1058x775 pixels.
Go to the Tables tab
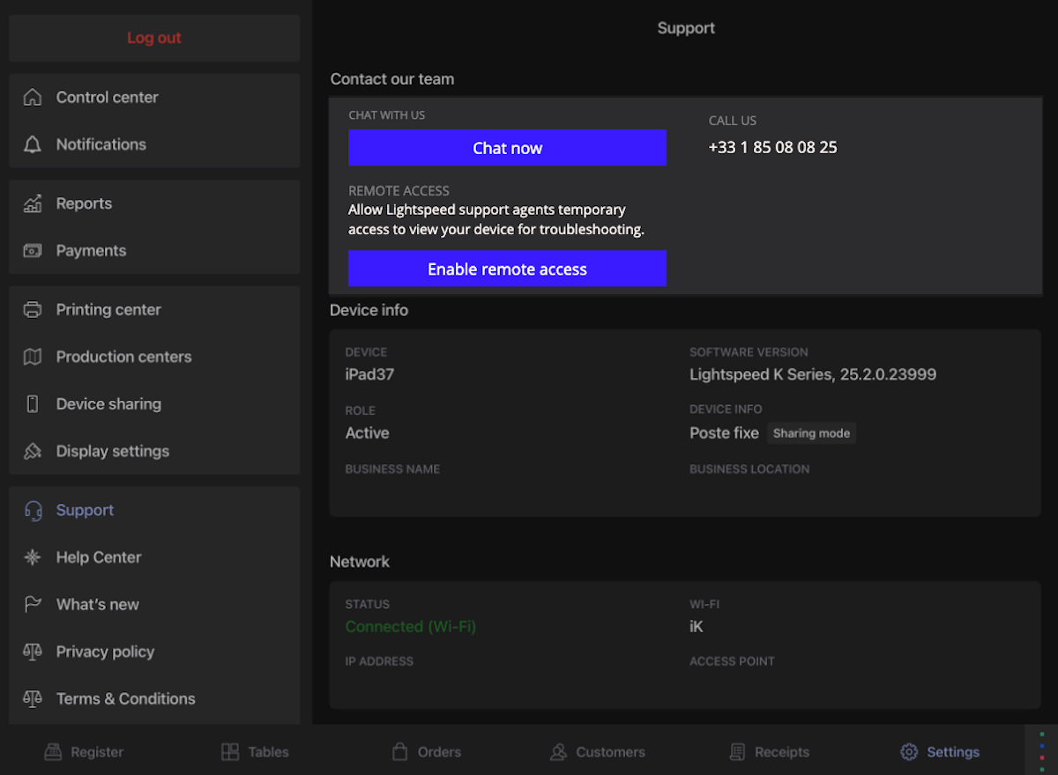[255, 752]
